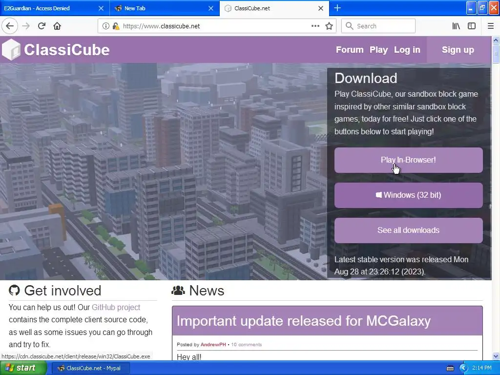The width and height of the screenshot is (500, 375).
Task: Click the padlock warning security icon
Action: [116, 26]
